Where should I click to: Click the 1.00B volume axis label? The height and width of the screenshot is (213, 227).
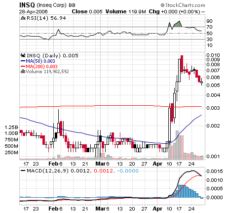click(x=11, y=133)
